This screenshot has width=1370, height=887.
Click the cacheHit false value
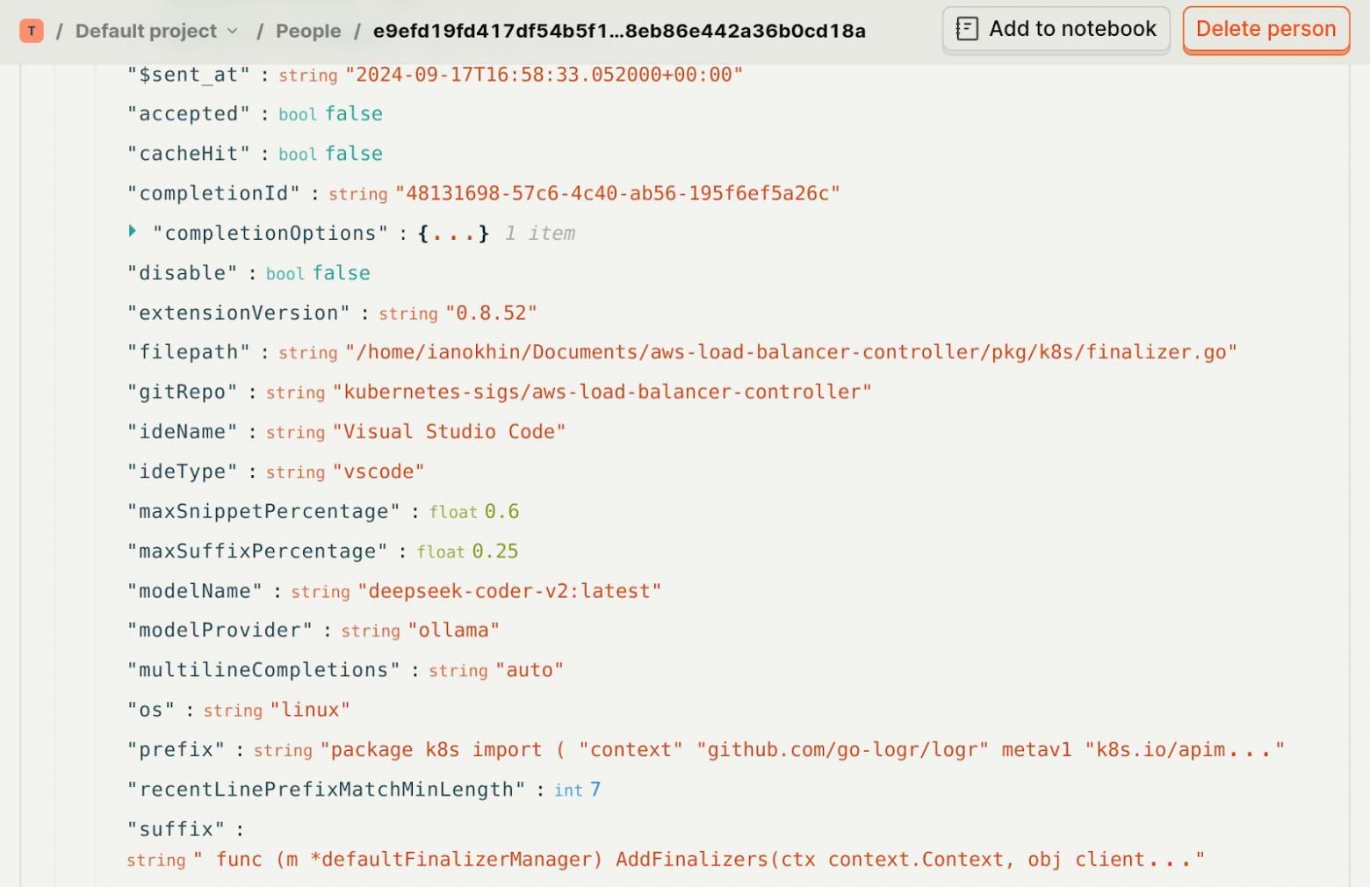coord(354,155)
